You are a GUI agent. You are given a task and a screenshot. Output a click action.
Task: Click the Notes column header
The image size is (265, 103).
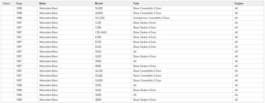click(x=8, y=3)
